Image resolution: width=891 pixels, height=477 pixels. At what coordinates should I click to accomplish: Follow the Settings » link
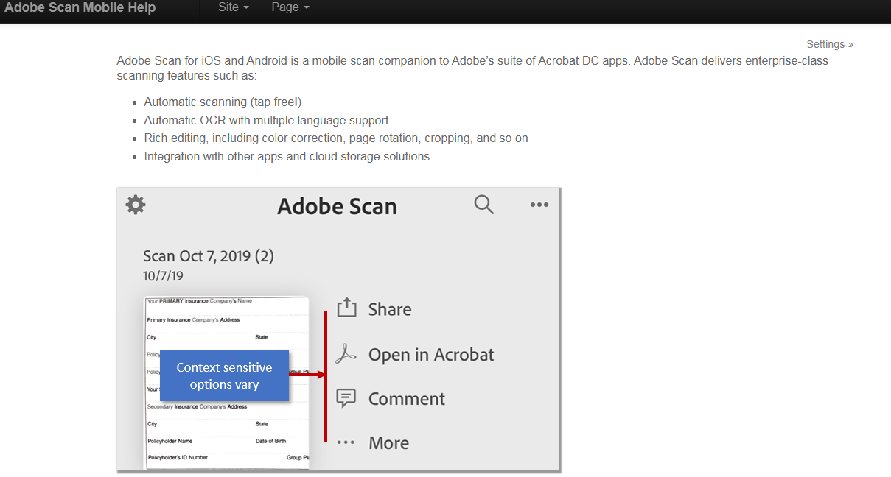coord(830,44)
